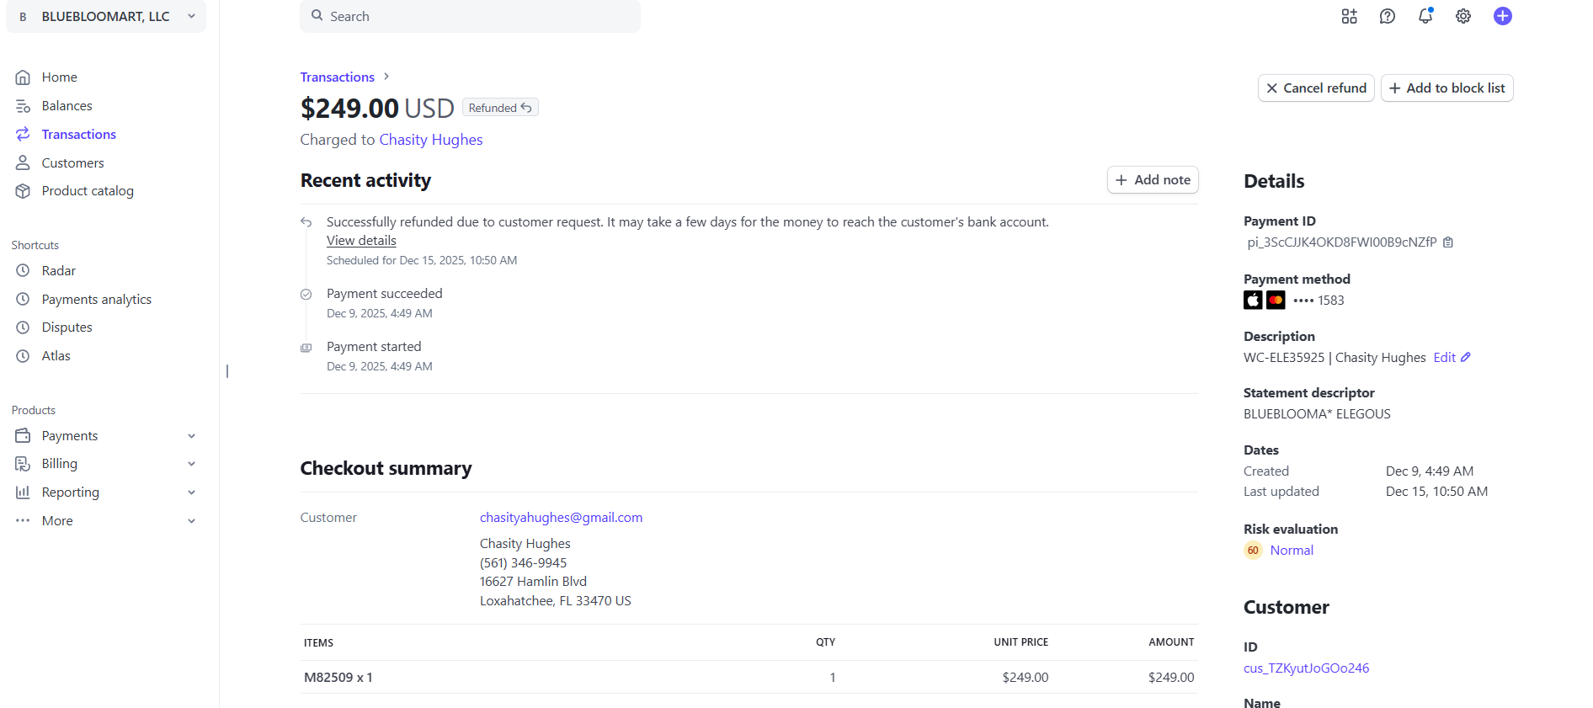Open notifications bell icon
The image size is (1593, 708).
(x=1425, y=16)
